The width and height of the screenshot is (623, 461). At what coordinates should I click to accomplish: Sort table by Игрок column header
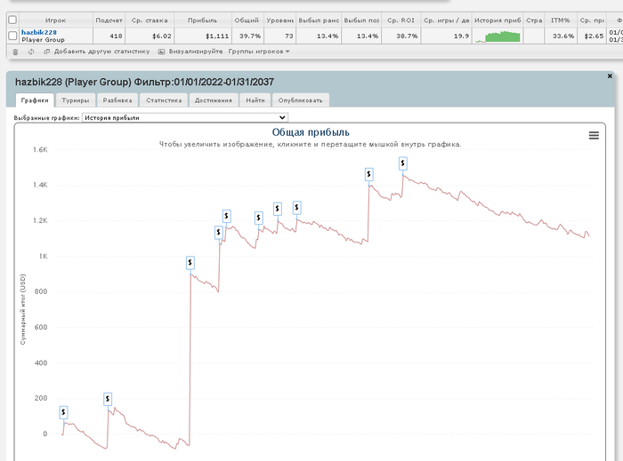pyautogui.click(x=55, y=20)
